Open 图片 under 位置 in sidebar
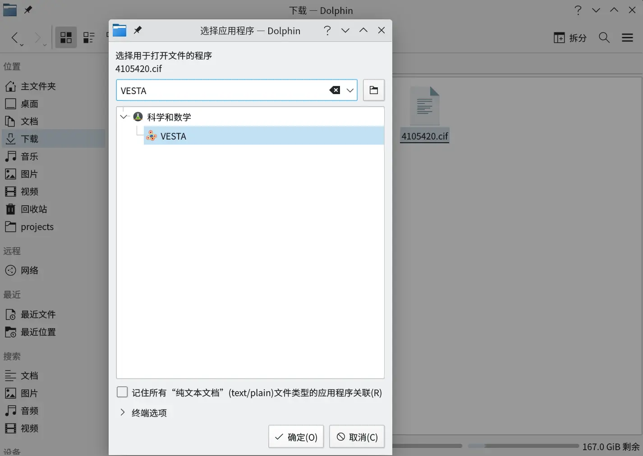The image size is (643, 456). click(x=52, y=174)
